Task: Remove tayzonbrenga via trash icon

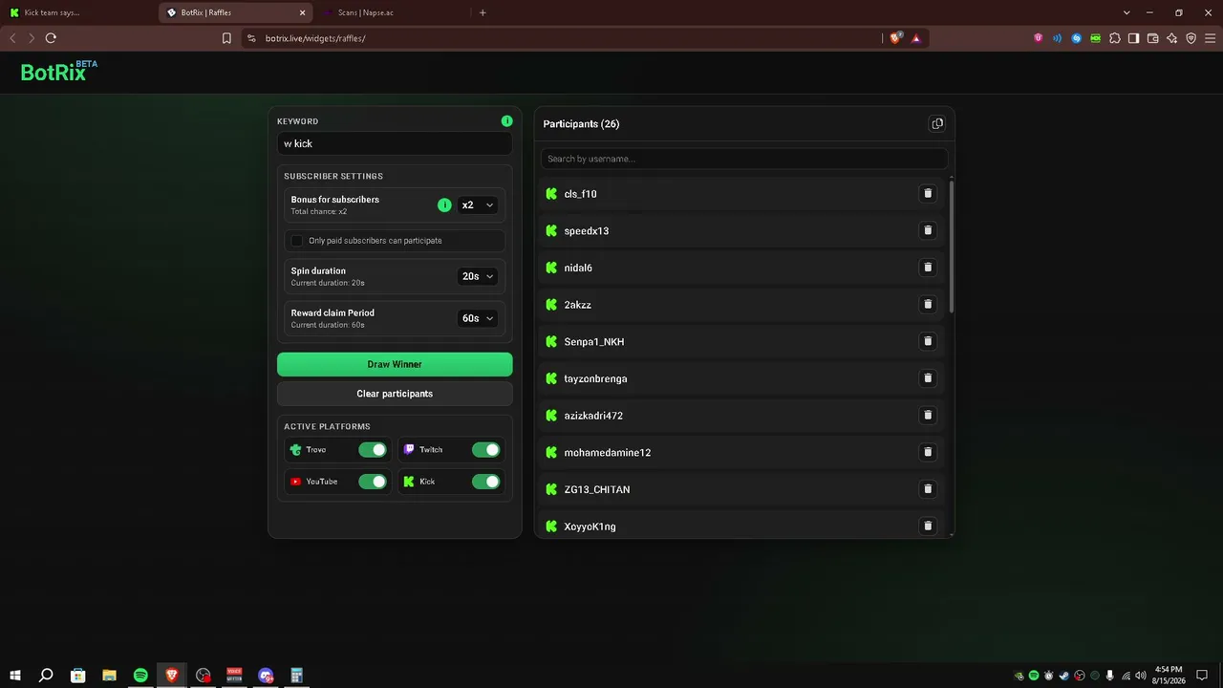Action: click(927, 378)
